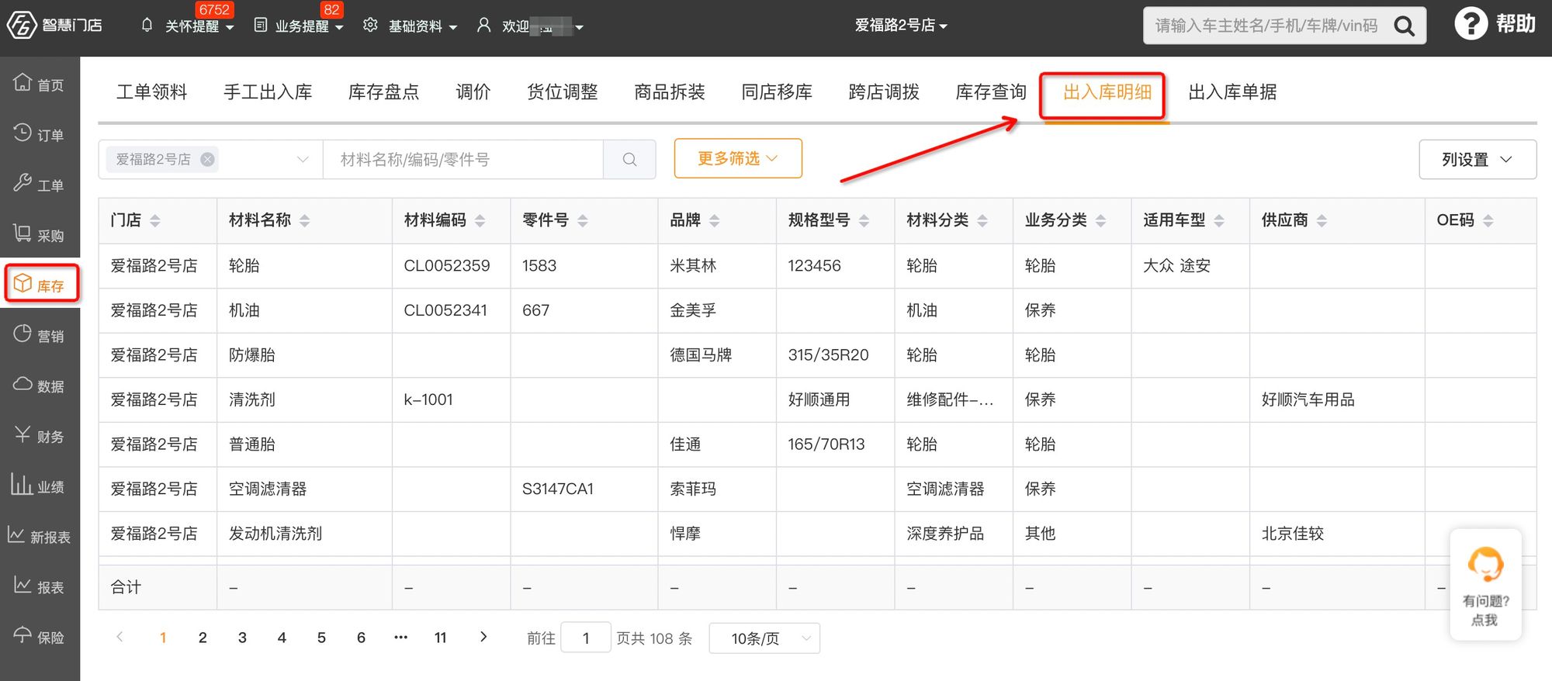Open the 列设置 column settings dropdown

click(x=1478, y=159)
